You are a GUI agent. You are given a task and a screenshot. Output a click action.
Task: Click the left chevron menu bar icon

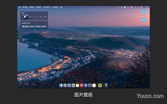pyautogui.click(x=119, y=7)
